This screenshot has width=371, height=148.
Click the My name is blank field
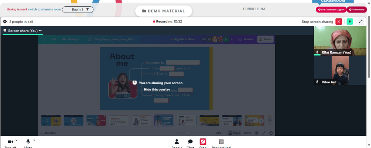[x=183, y=63]
